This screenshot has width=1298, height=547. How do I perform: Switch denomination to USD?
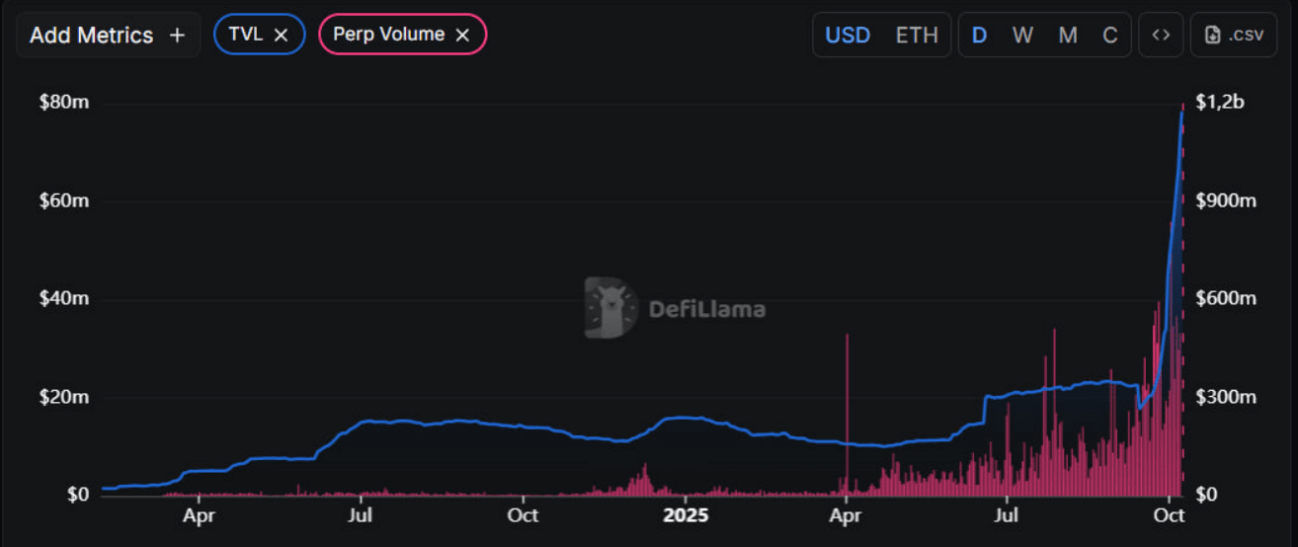(848, 35)
